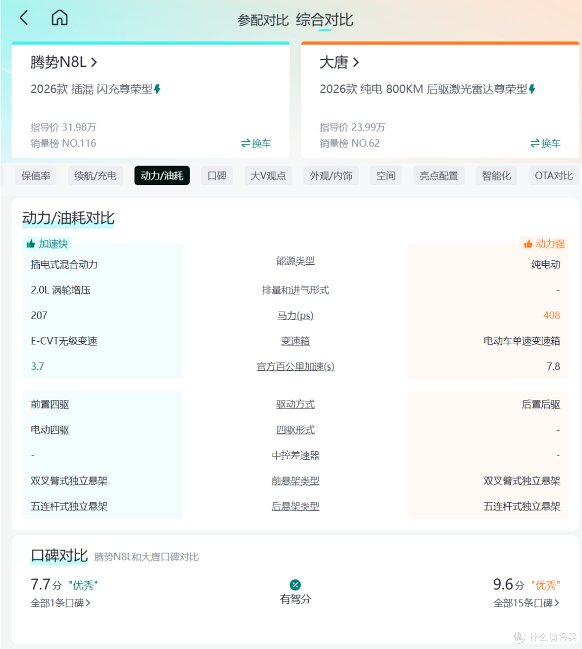Image resolution: width=582 pixels, height=649 pixels.
Task: Click the 后悬架类型 term link
Action: pos(295,507)
